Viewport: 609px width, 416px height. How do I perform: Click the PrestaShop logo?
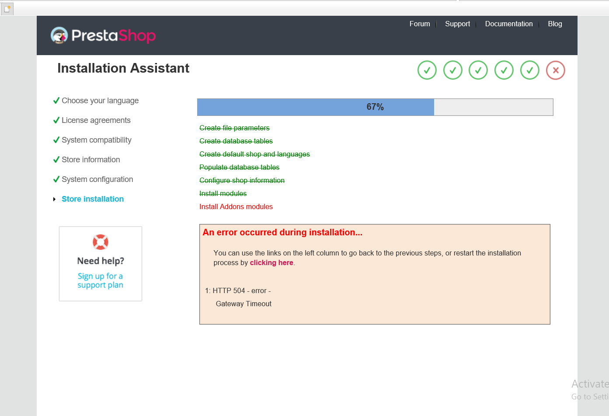(x=103, y=35)
